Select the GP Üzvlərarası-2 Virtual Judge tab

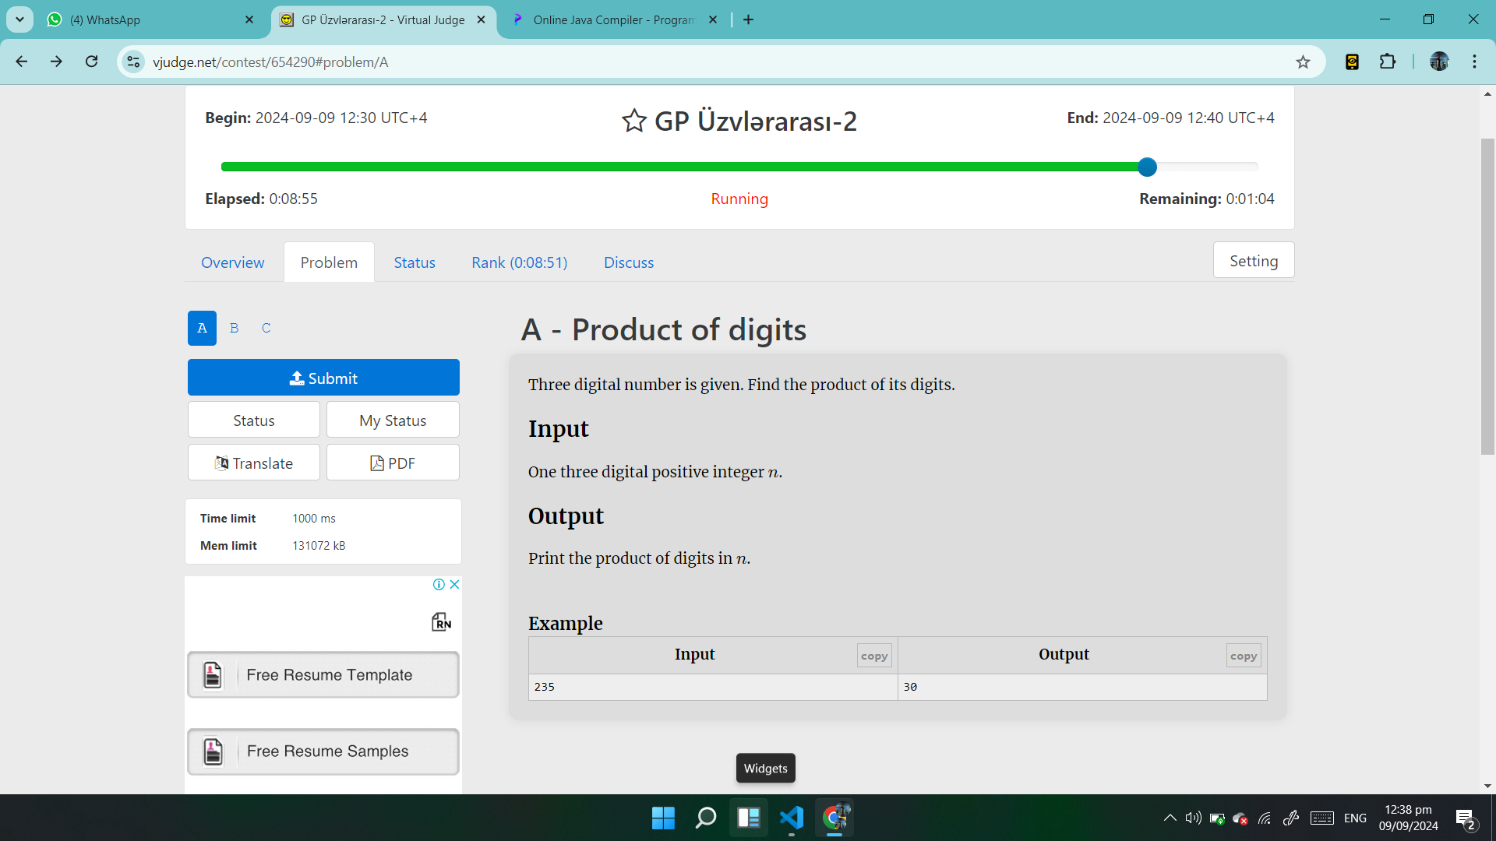click(383, 20)
